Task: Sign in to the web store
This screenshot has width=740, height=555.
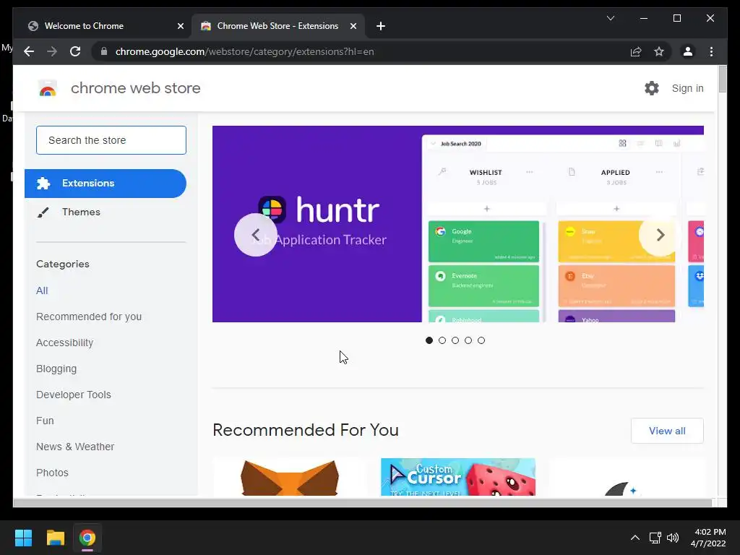Action: pos(687,88)
